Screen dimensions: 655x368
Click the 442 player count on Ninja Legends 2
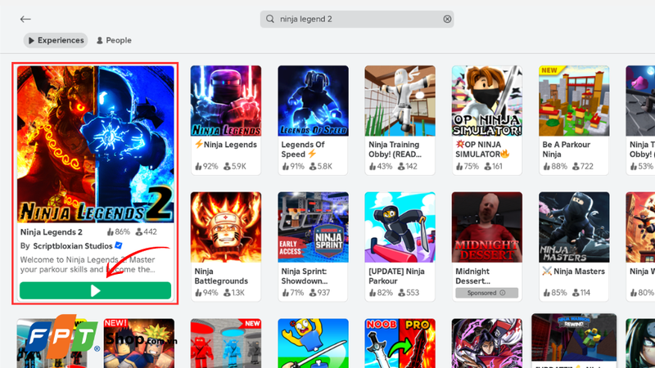click(146, 232)
